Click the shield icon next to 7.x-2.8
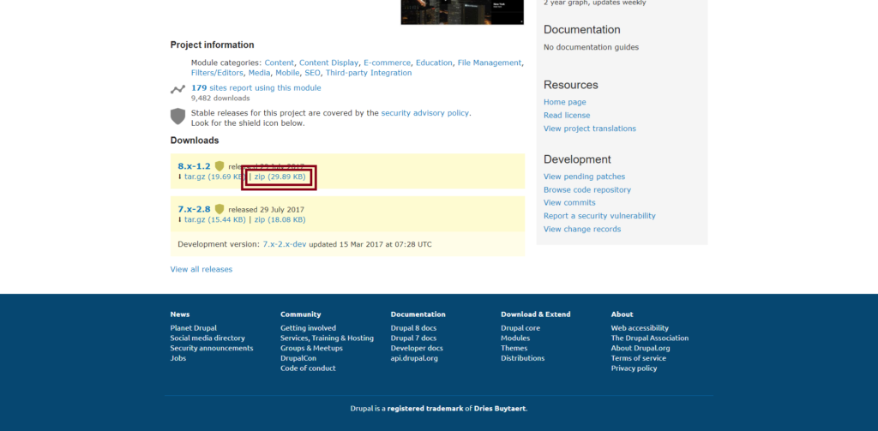The width and height of the screenshot is (878, 431). [219, 209]
